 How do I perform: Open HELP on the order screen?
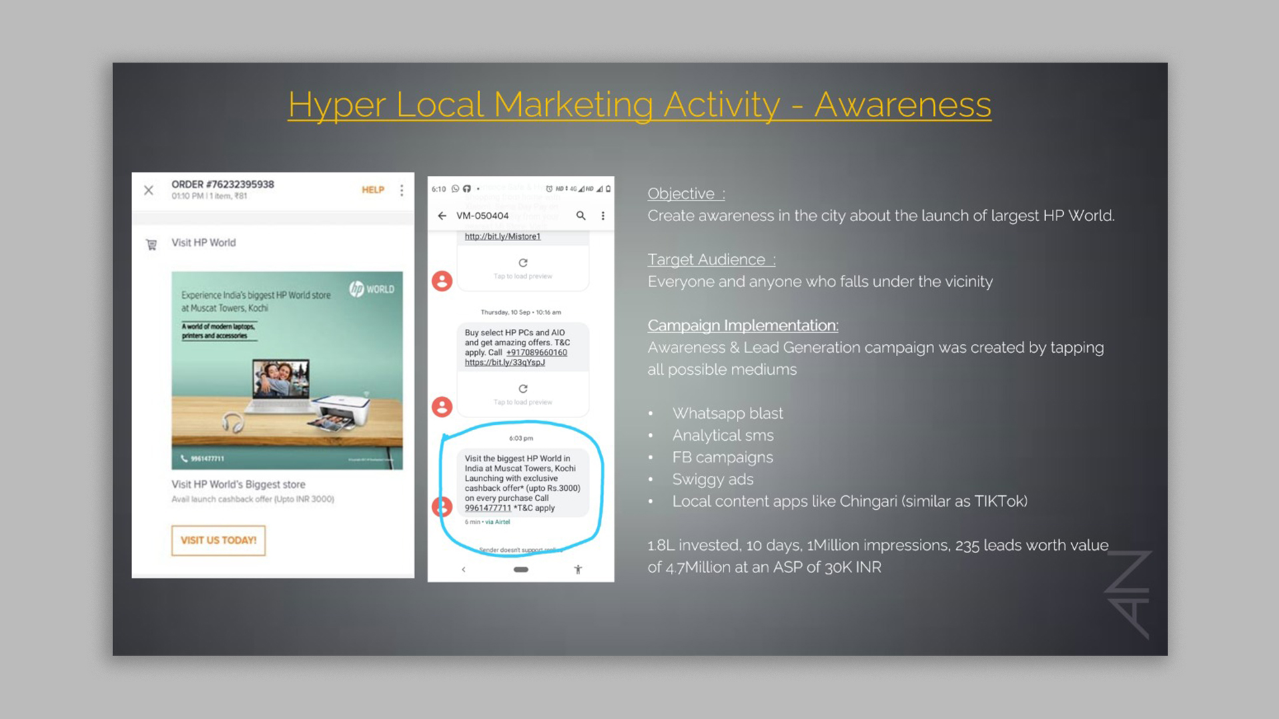click(x=373, y=190)
